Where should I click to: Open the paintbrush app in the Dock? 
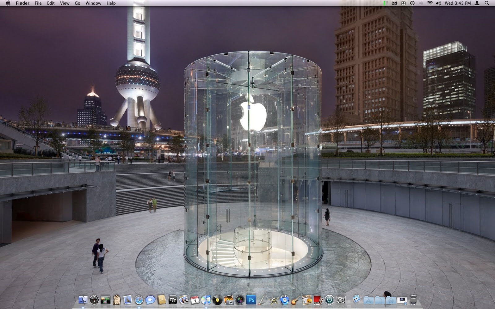point(262,300)
